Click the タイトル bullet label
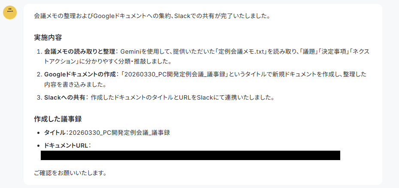The width and height of the screenshot is (399, 188). 55,133
